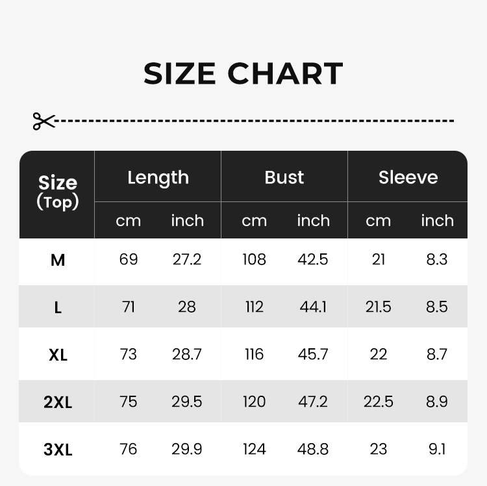Select the M size row label
The height and width of the screenshot is (486, 487).
coord(58,260)
